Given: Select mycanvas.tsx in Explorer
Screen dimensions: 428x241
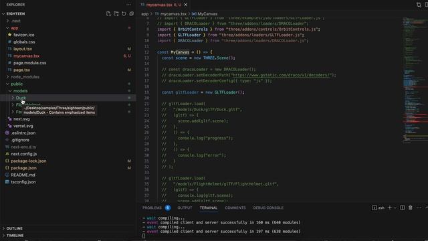Looking at the screenshot, I should pos(26,56).
